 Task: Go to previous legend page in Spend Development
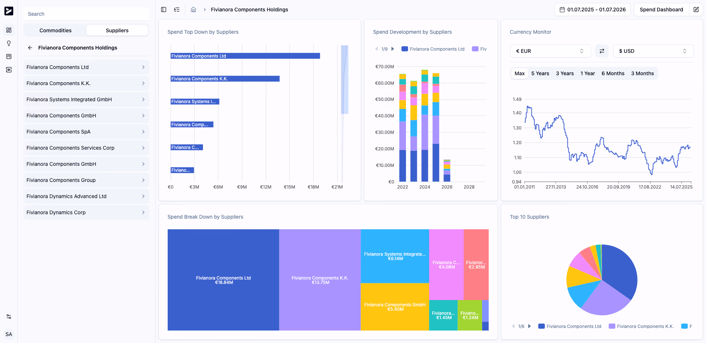coord(377,49)
